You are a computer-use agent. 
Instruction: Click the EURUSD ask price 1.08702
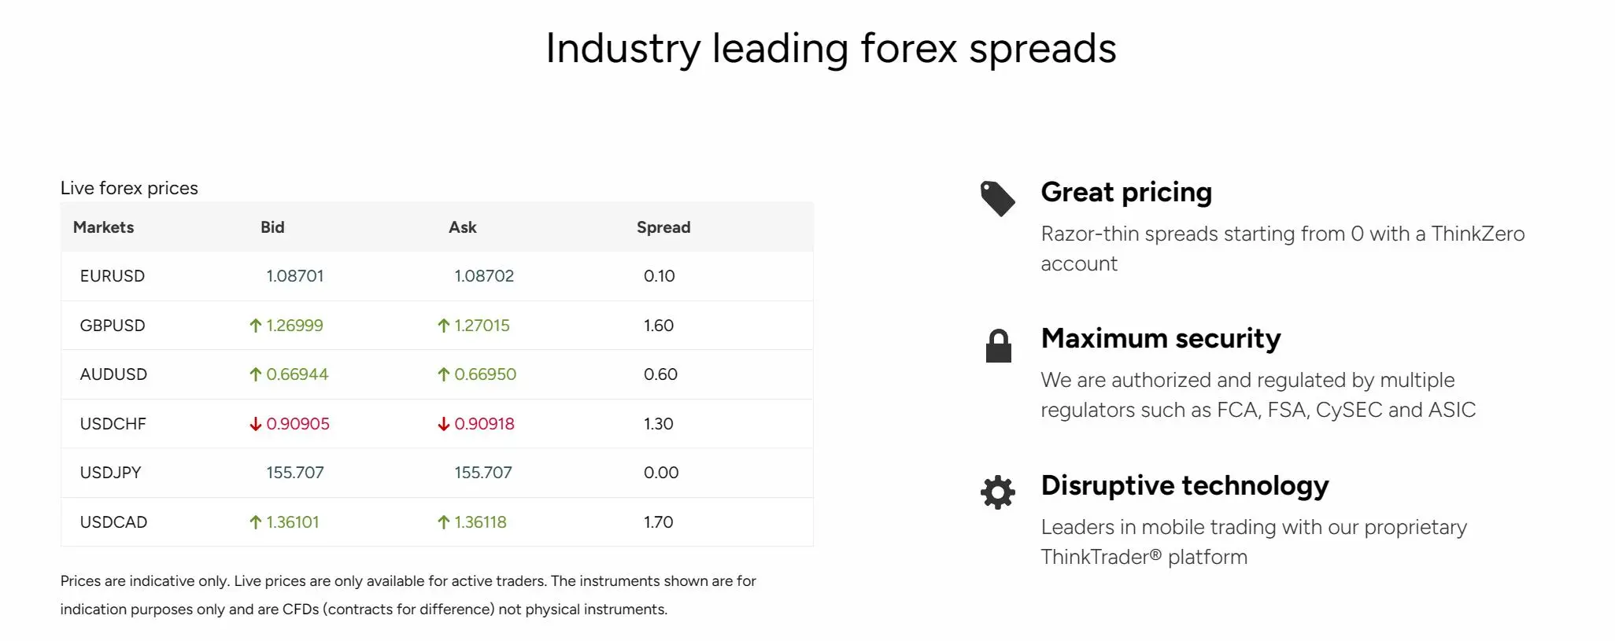click(x=484, y=276)
